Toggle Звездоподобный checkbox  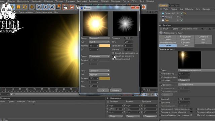(x=113, y=59)
